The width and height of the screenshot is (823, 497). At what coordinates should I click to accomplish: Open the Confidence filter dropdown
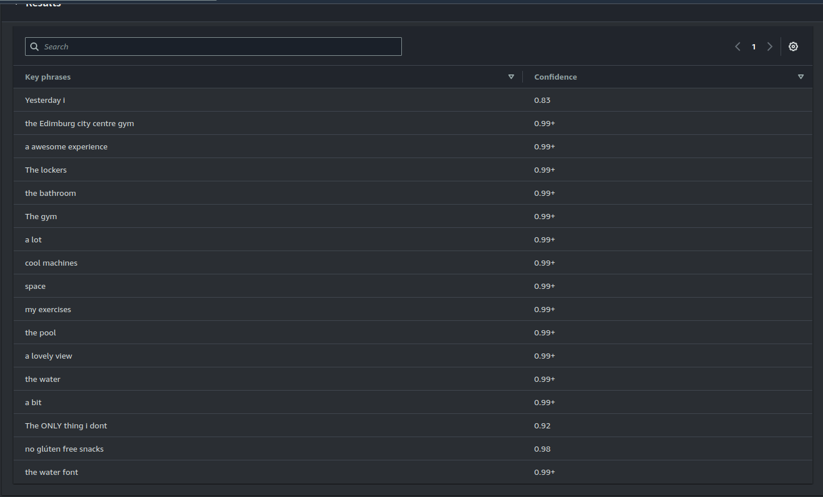801,76
